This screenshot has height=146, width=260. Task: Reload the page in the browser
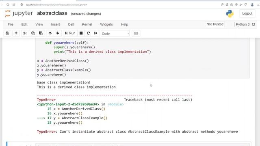[8, 4]
